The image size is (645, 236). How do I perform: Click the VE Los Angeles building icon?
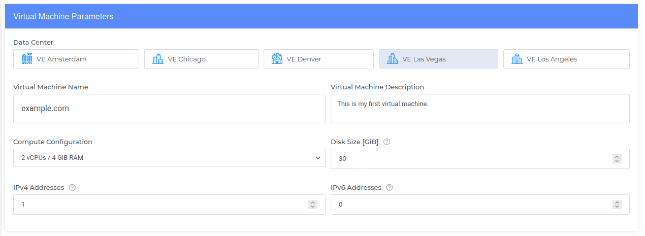pyautogui.click(x=517, y=59)
